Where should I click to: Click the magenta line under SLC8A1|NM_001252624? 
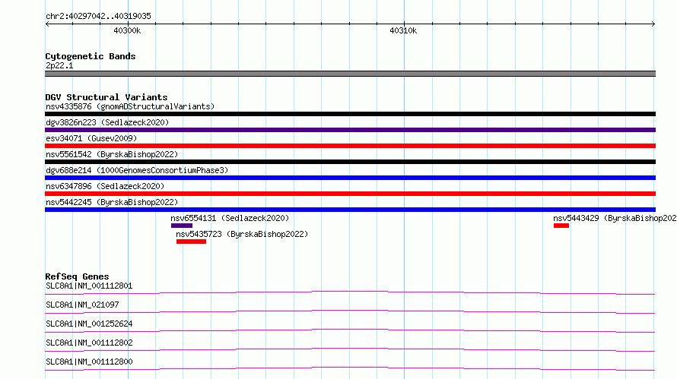coord(350,331)
